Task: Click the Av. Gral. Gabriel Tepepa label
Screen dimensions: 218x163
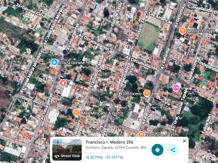Action: tap(180, 109)
